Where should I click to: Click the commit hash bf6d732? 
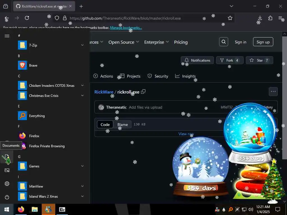tap(227, 107)
